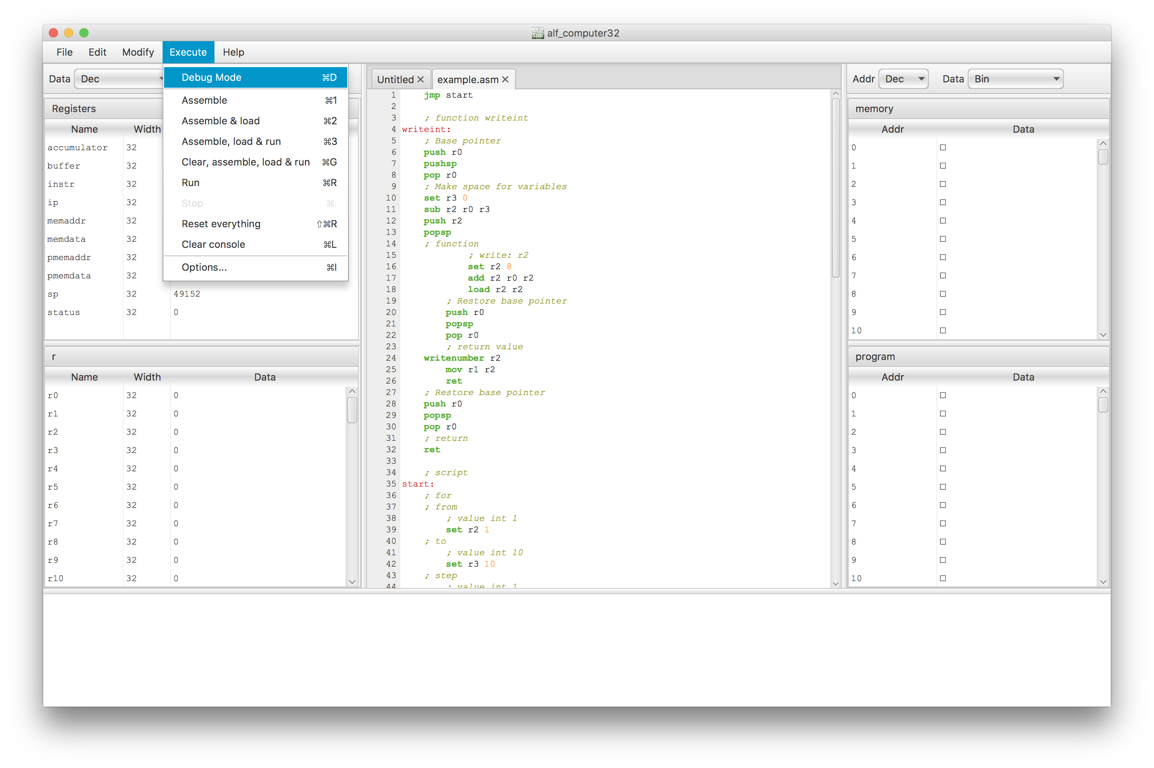The width and height of the screenshot is (1154, 768).
Task: Click Data column header in program table
Action: pos(1023,377)
